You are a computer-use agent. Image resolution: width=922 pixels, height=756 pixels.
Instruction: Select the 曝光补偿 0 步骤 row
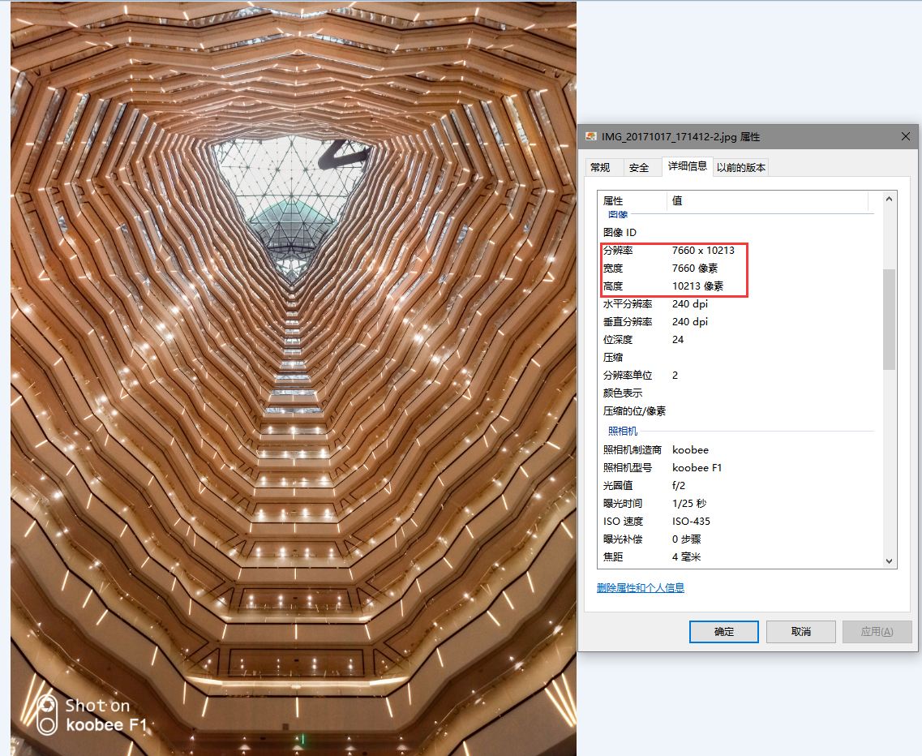coord(740,539)
